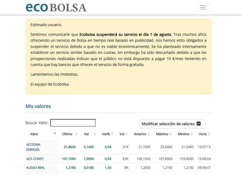Sort table by Hora column
The height and width of the screenshot is (175, 242).
[x=203, y=134]
